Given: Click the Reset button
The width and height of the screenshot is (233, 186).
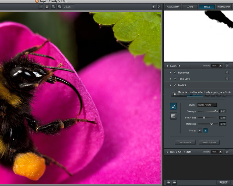Looking at the screenshot, I should coord(223,182).
